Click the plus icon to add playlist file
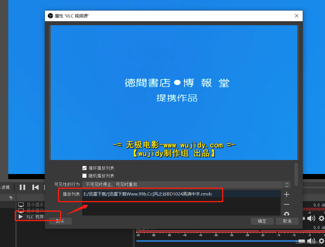This screenshot has height=247, width=325. click(286, 194)
